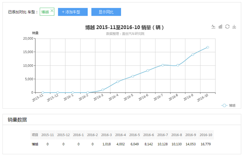Image resolution: width=243 pixels, height=156 pixels.
Task: Click the 6,049 sales value cell
Action: pyautogui.click(x=134, y=144)
